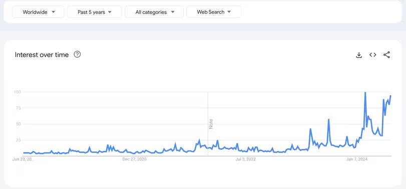Viewport: 406px width, 189px height.
Task: Click the chart's peak at value 100
Action: (x=365, y=92)
